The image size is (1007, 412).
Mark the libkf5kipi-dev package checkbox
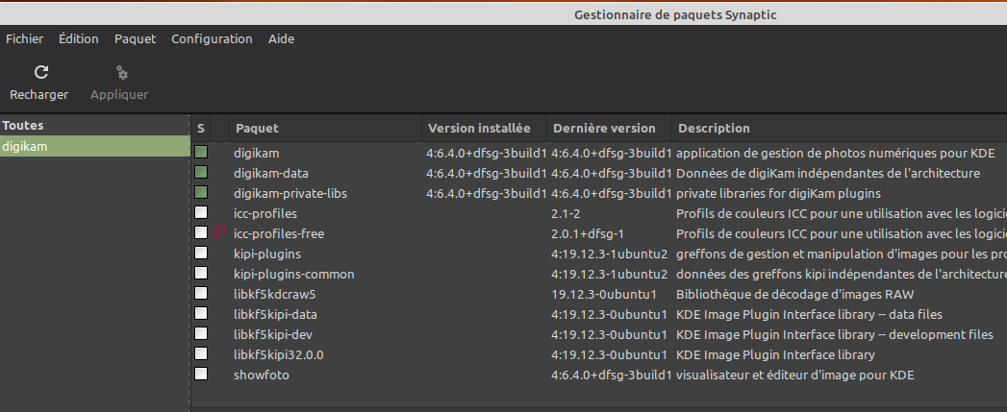click(201, 333)
